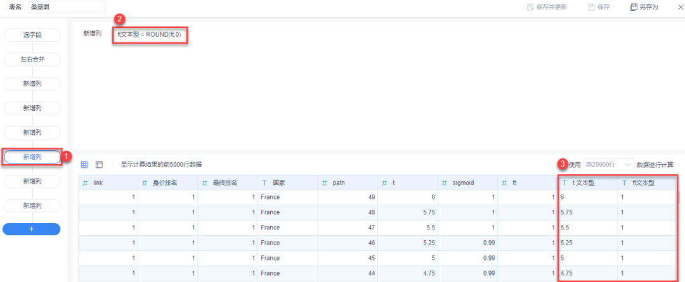This screenshot has width=685, height=282.
Task: Select the 身价排名 column header
Action: [168, 183]
